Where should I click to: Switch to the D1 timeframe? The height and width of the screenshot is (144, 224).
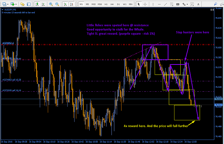point(118,4)
